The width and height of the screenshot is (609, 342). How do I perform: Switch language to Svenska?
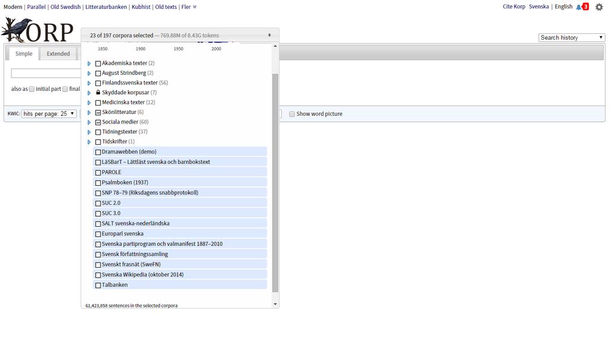539,7
